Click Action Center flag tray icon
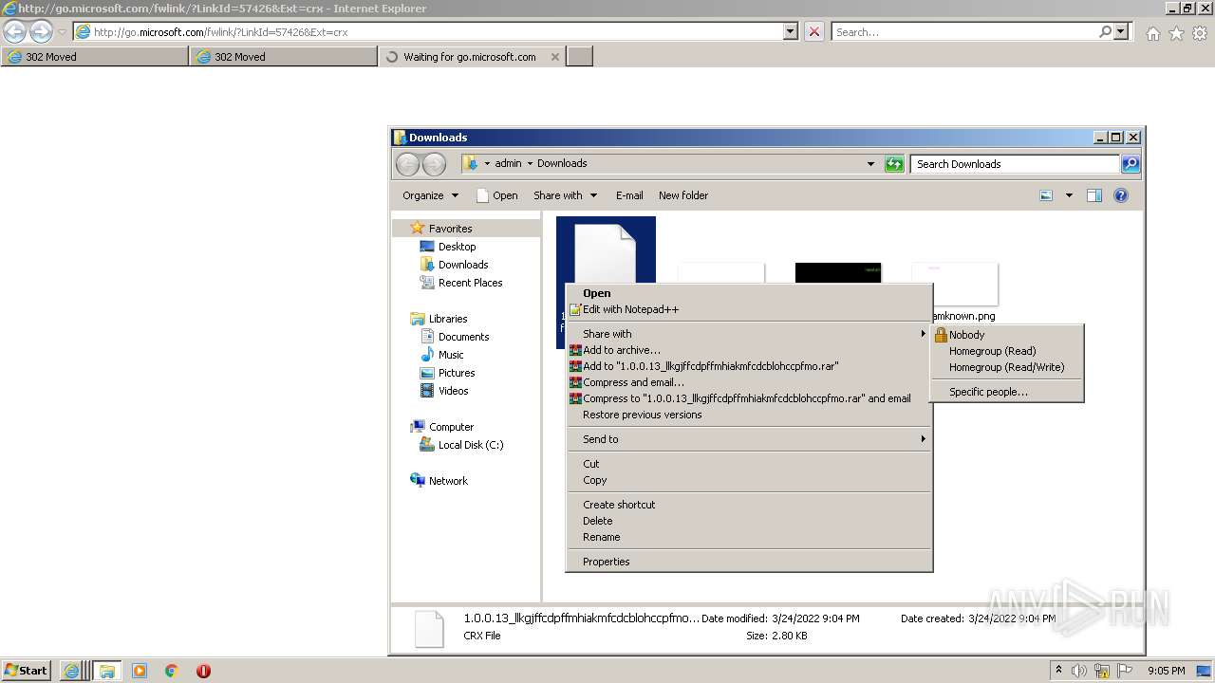1215x683 pixels. (1125, 671)
